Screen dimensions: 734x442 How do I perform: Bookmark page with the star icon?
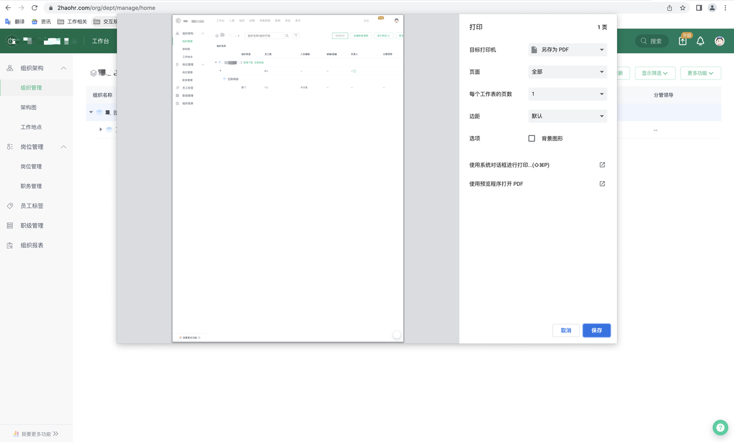(682, 8)
